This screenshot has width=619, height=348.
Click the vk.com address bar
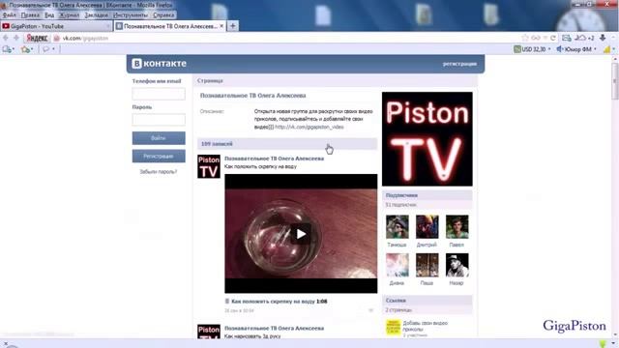pos(288,38)
